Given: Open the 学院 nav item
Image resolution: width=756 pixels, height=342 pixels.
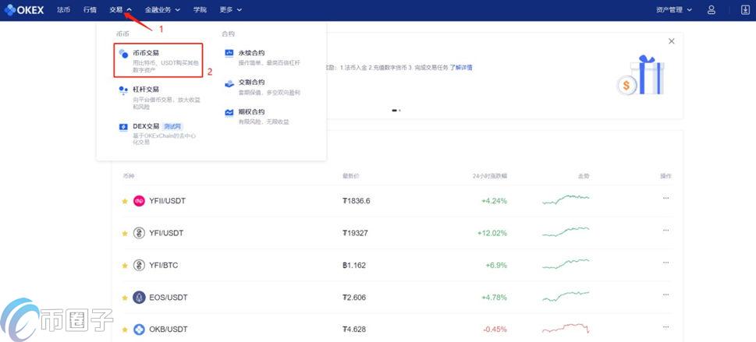Looking at the screenshot, I should pyautogui.click(x=200, y=9).
